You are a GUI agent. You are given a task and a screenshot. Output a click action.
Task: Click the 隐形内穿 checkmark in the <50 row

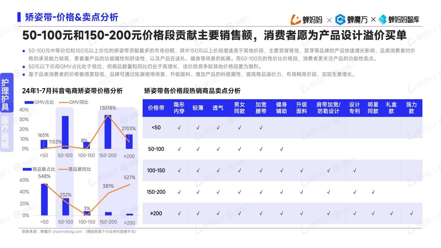click(179, 127)
